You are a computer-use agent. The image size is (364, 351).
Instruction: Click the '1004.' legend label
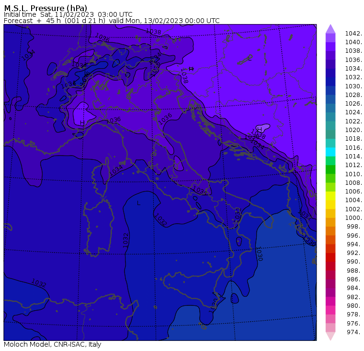353,200
